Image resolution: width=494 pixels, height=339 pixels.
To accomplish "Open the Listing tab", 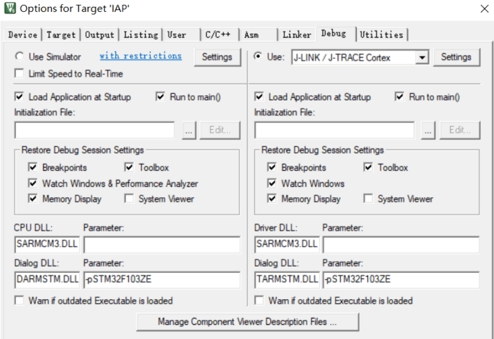I will [141, 35].
